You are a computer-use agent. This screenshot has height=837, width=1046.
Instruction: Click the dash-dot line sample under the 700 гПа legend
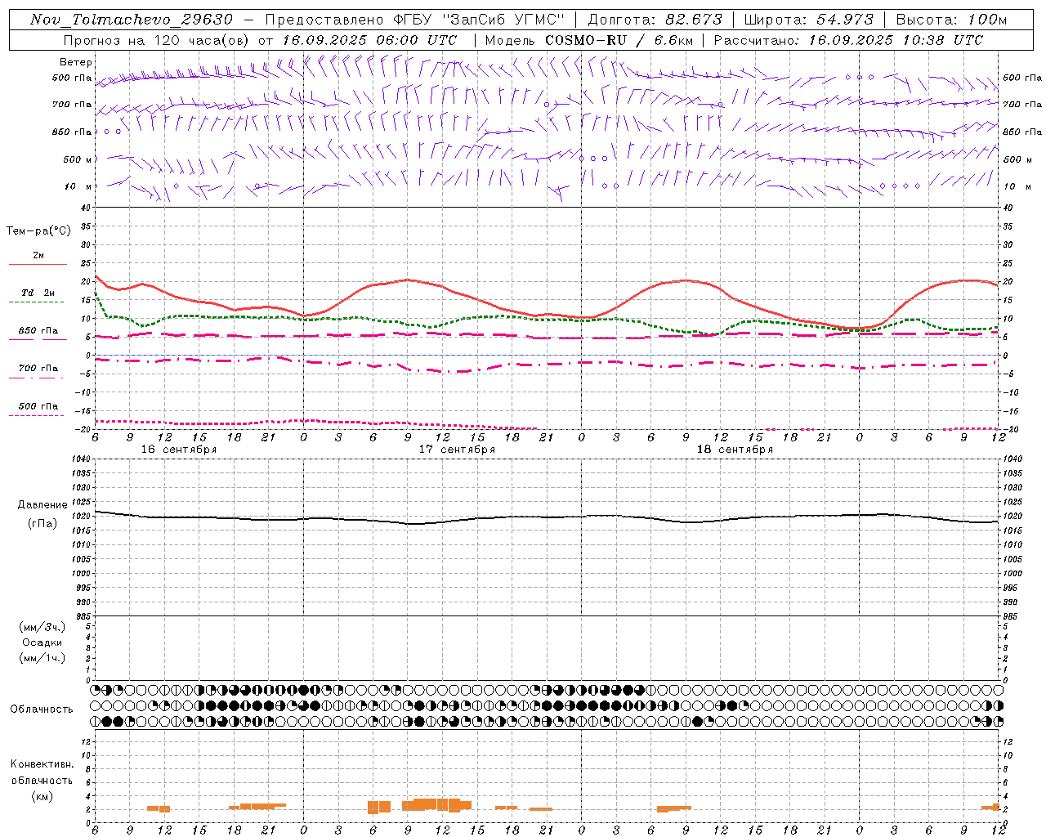pyautogui.click(x=36, y=378)
